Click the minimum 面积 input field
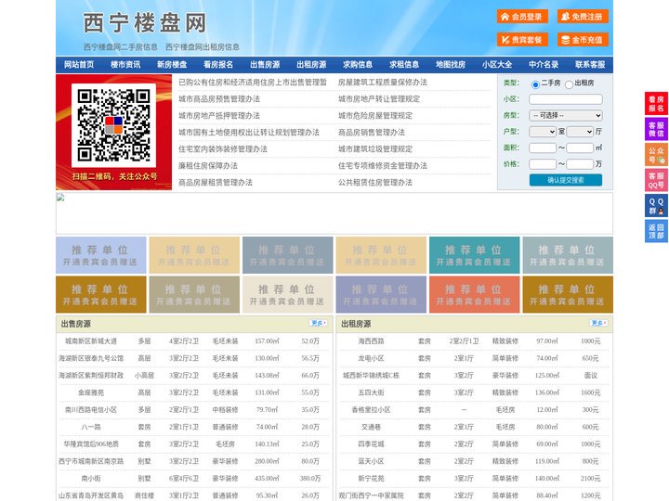 (543, 148)
